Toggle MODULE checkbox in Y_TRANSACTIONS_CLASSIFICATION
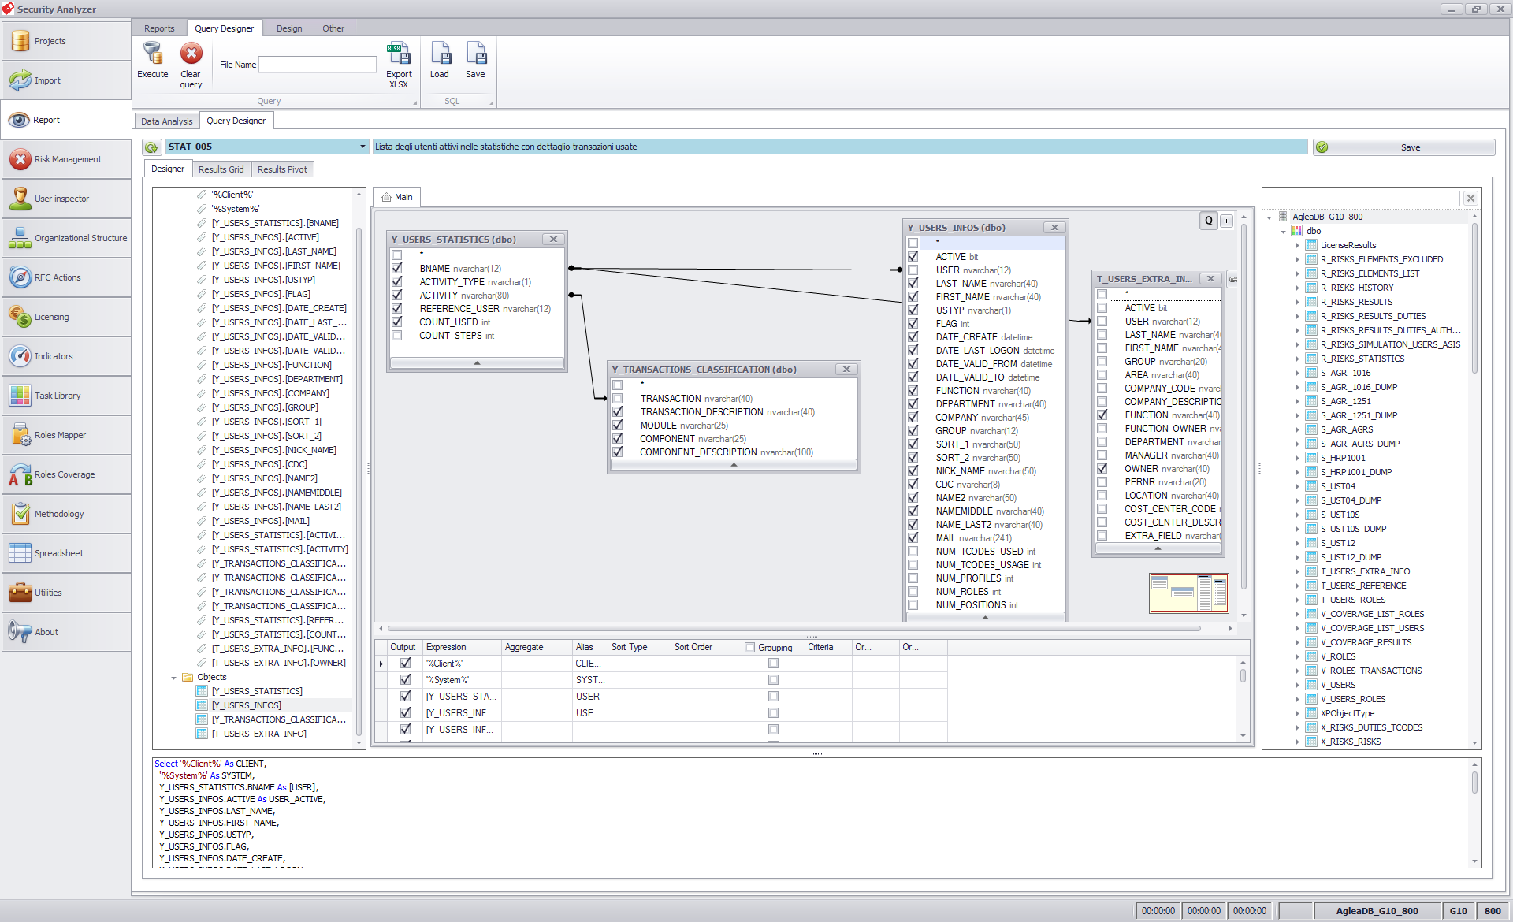This screenshot has height=922, width=1513. click(618, 426)
